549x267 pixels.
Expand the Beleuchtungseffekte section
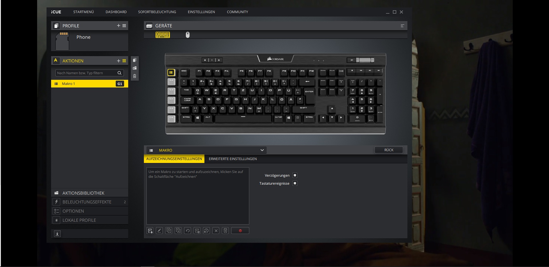point(90,202)
